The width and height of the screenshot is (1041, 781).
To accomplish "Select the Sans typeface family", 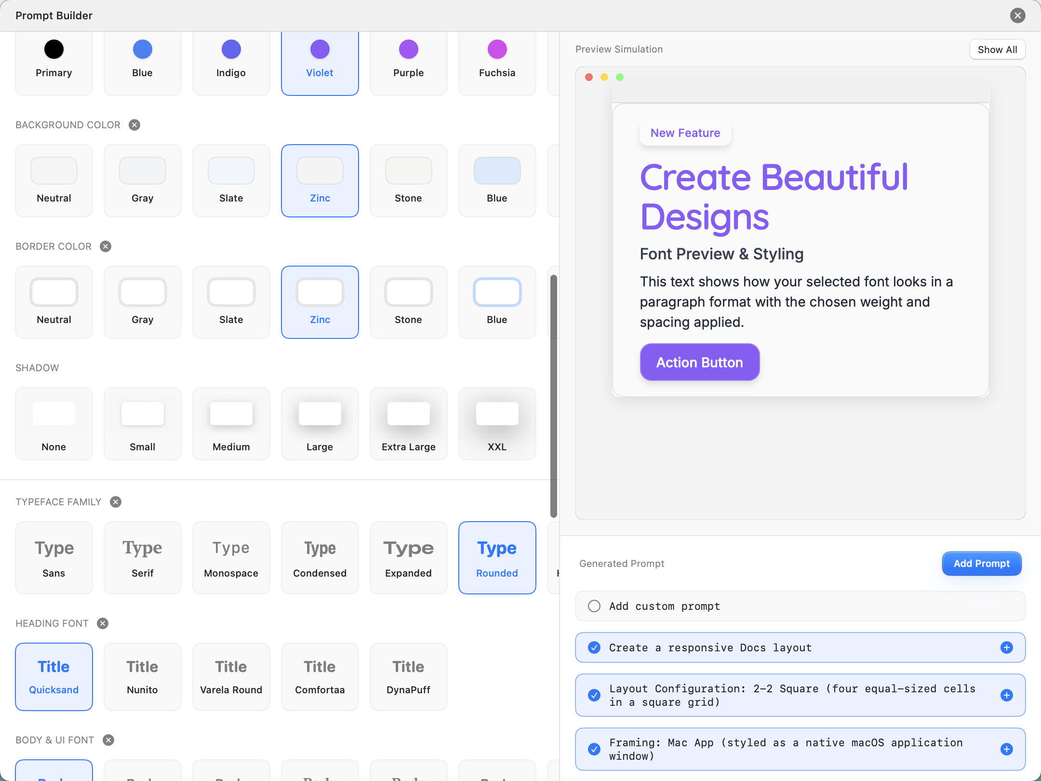I will [x=54, y=558].
